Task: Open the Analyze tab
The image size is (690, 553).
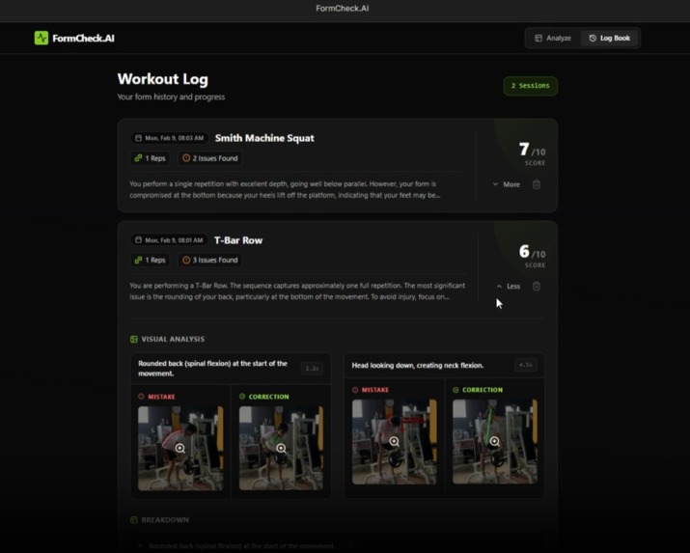Action: (x=553, y=39)
